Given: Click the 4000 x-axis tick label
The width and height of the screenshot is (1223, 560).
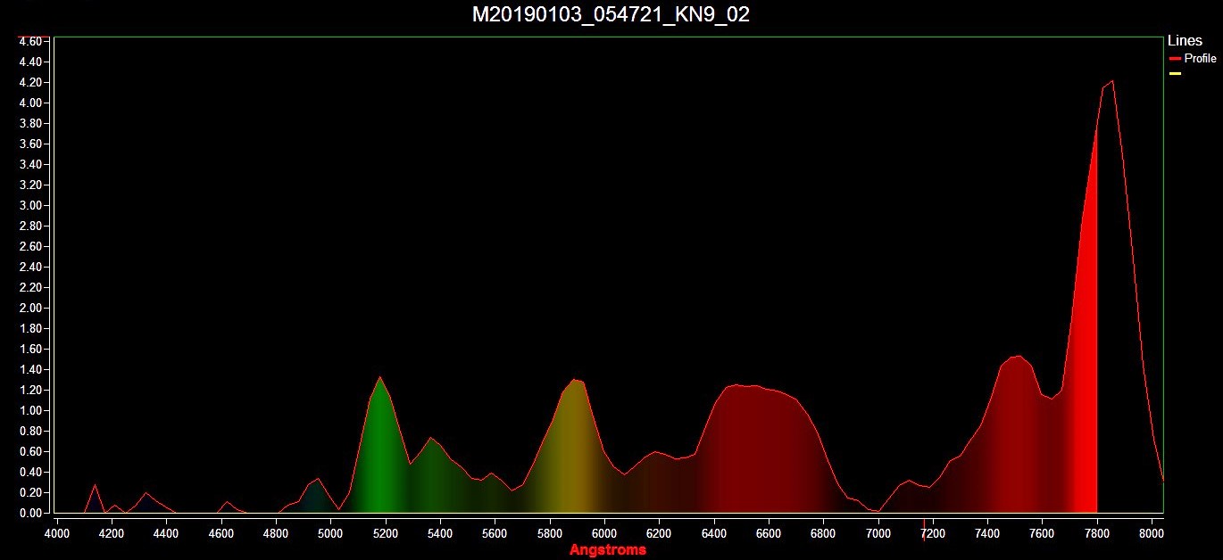Looking at the screenshot, I should point(57,534).
